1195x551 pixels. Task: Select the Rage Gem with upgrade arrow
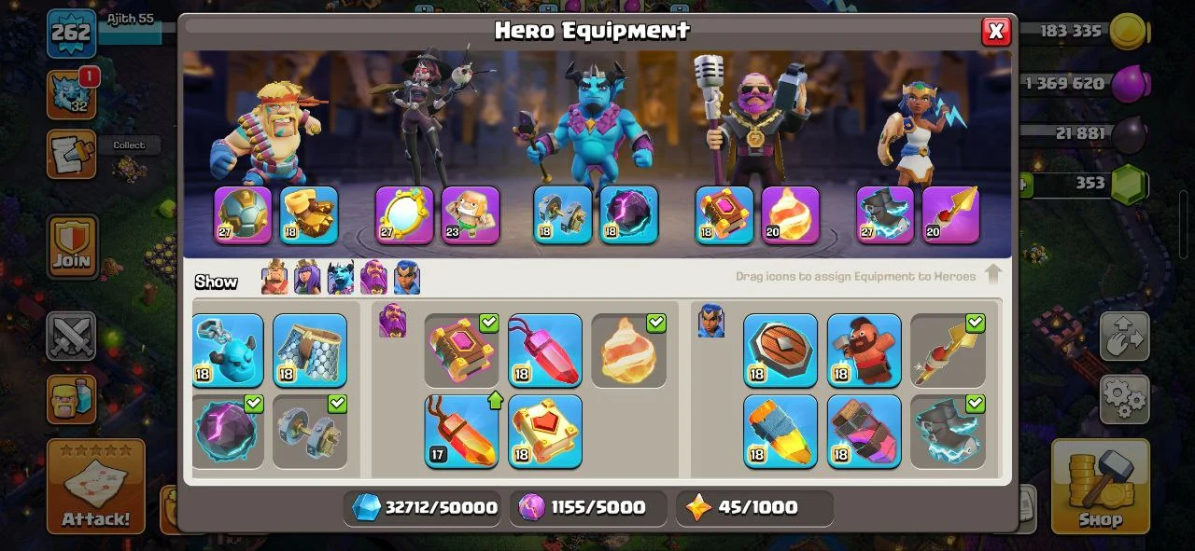pos(461,431)
